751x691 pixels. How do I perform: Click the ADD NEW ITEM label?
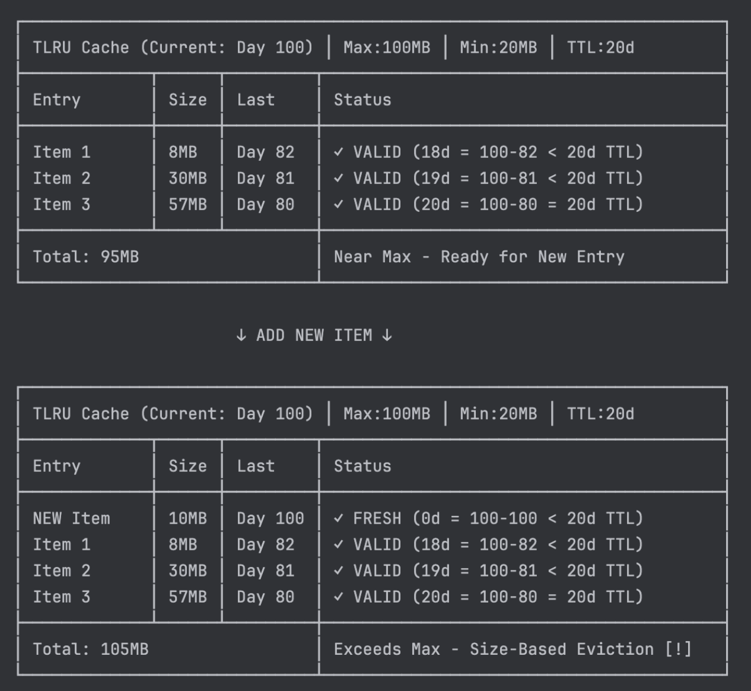click(314, 335)
